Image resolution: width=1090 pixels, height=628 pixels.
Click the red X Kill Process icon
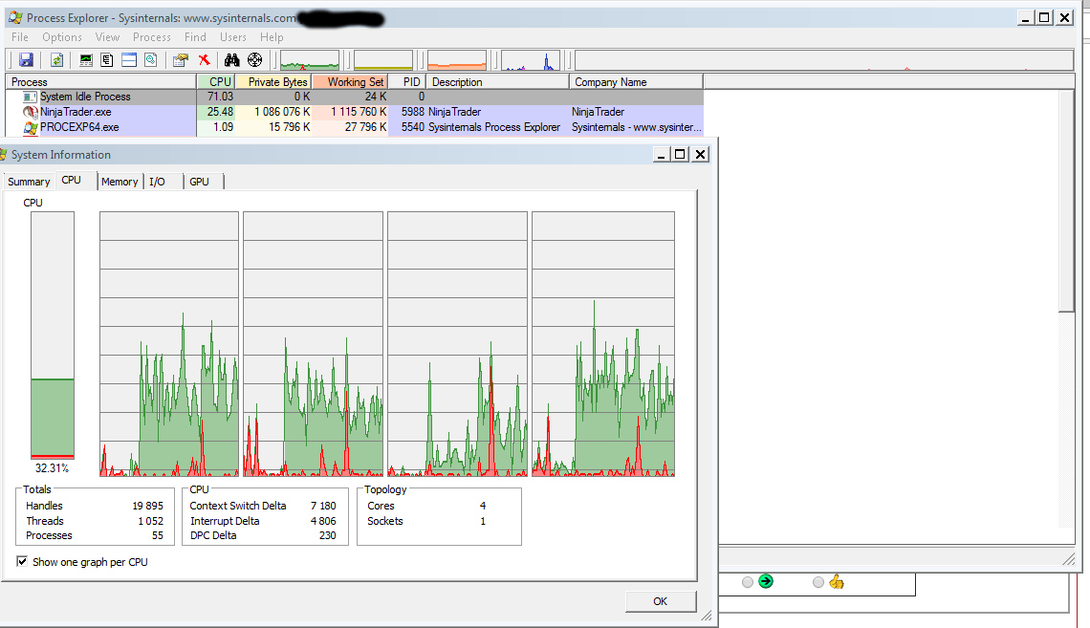[204, 60]
